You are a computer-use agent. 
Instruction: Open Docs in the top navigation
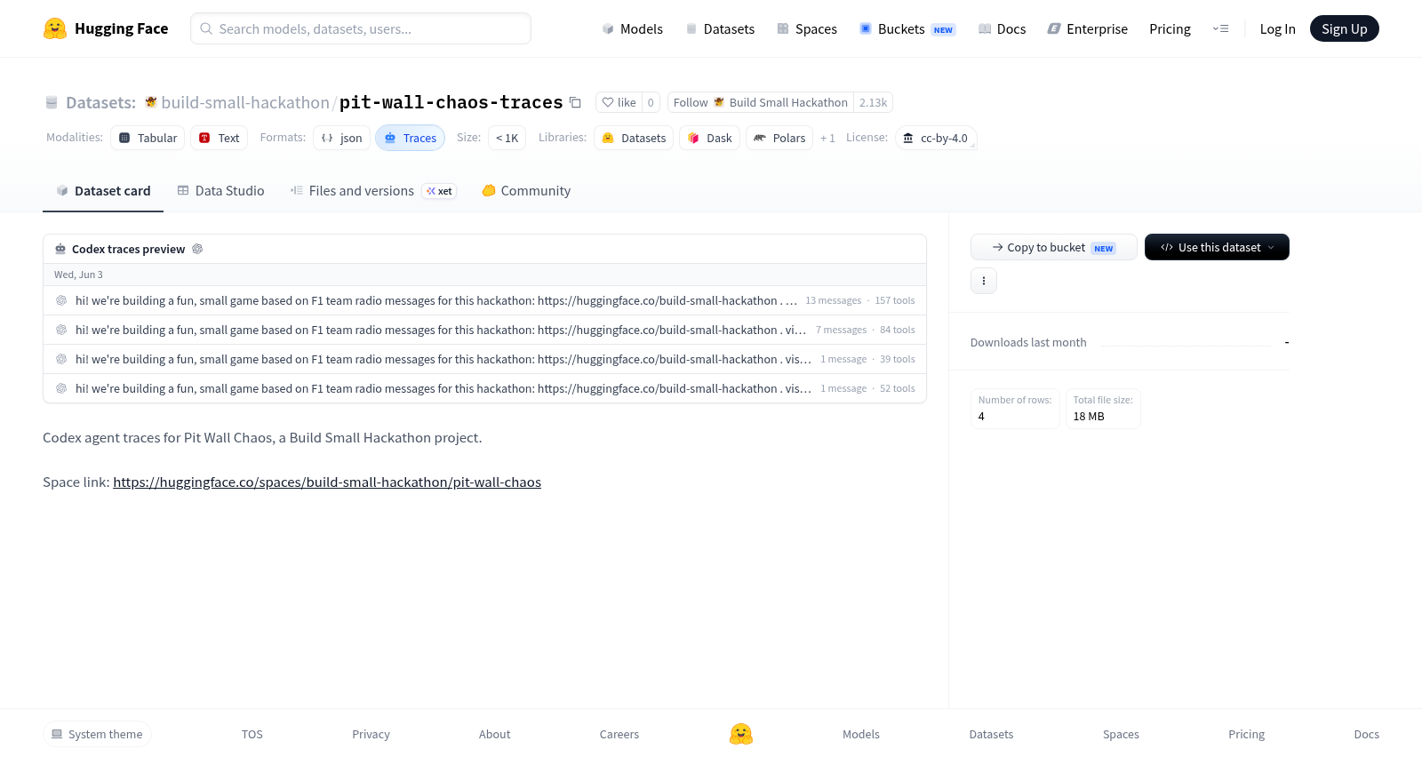click(x=1002, y=29)
